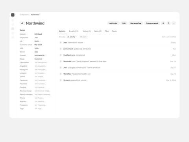Open the three-dots more actions menu

tap(174, 23)
